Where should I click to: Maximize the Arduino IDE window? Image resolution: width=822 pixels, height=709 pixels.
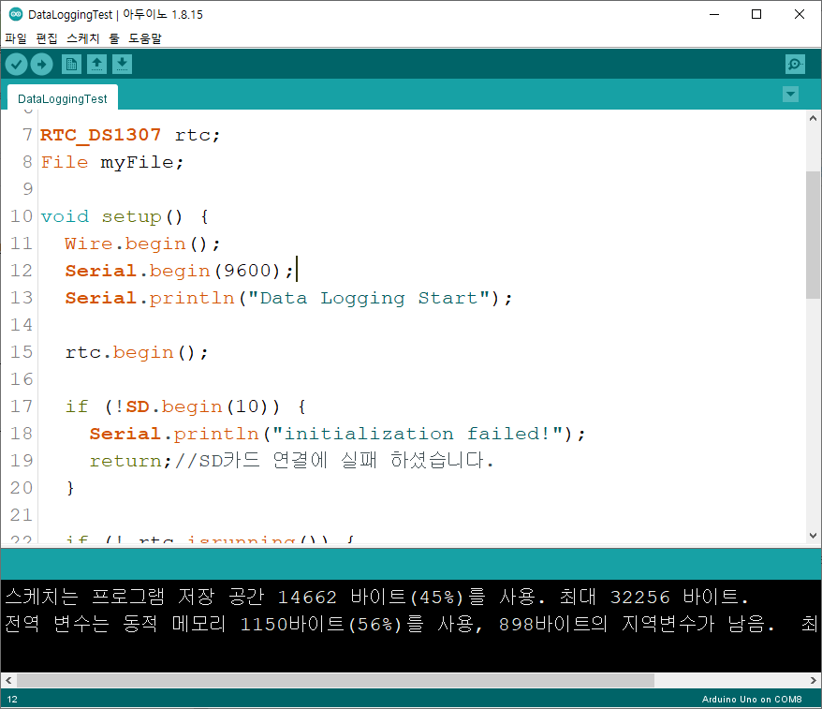[x=756, y=14]
